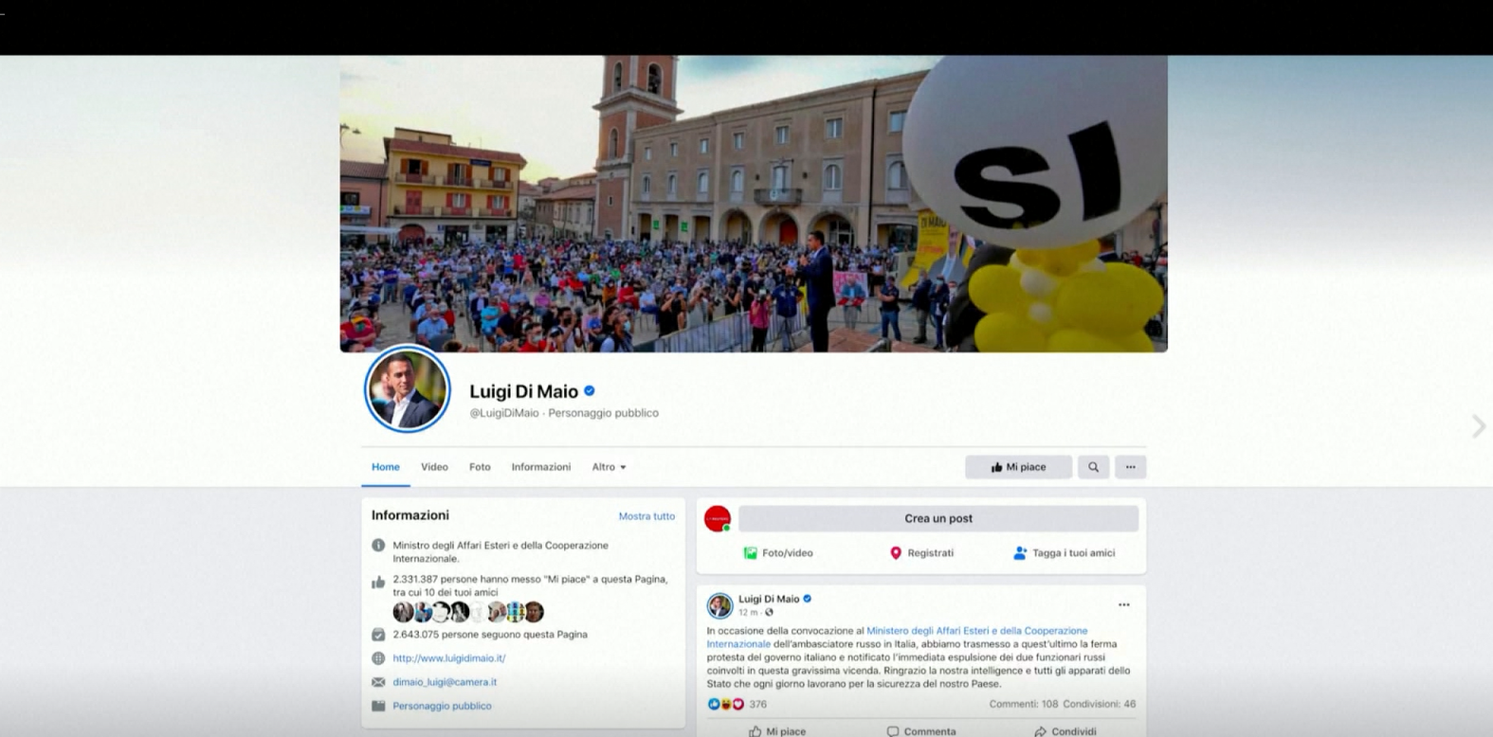Open the Informazioni tab

[x=541, y=467]
